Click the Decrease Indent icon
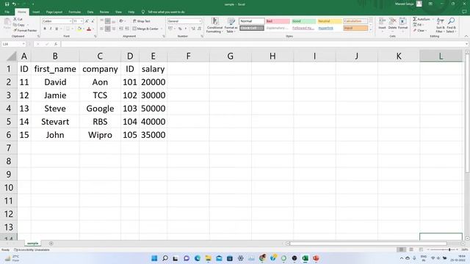The height and width of the screenshot is (264, 470). point(121,29)
